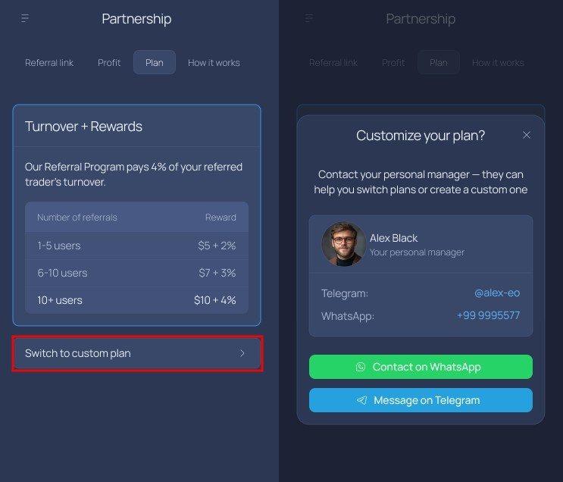Image resolution: width=563 pixels, height=482 pixels.
Task: Click the Turnover + Rewards plan card title
Action: point(83,127)
